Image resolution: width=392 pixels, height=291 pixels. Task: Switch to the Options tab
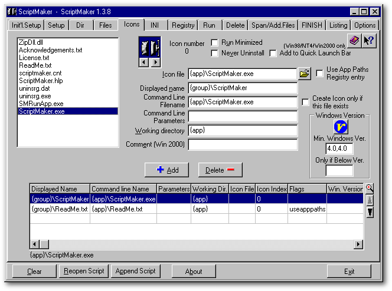[365, 25]
